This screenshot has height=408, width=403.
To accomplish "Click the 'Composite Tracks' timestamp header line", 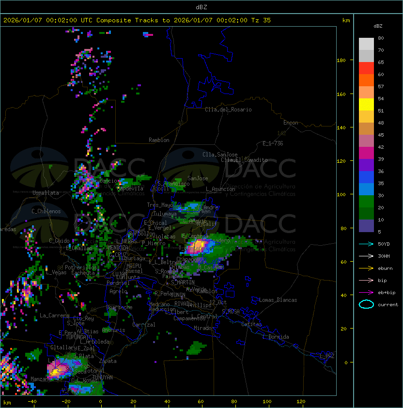I will tap(137, 20).
